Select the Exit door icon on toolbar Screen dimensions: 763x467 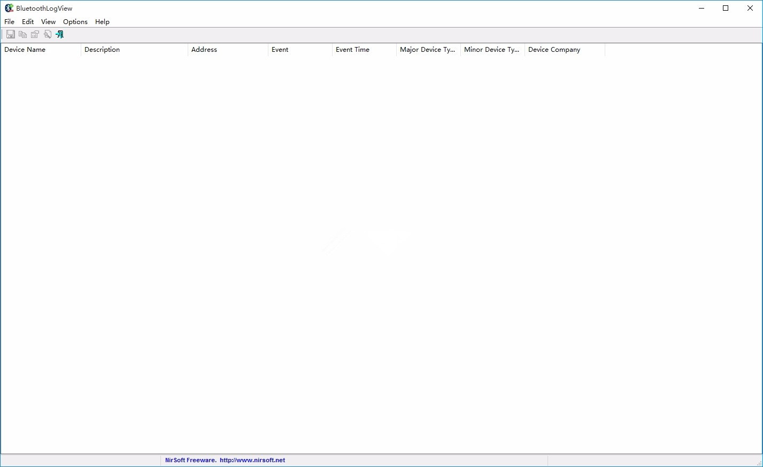[59, 34]
